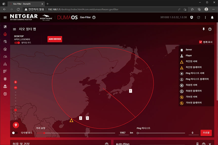218x145 pixels.
Task: Toggle the polygon mode switch
Action: click(15, 133)
